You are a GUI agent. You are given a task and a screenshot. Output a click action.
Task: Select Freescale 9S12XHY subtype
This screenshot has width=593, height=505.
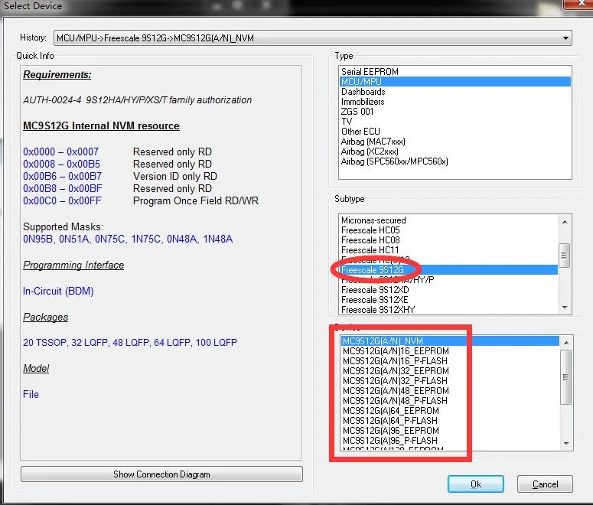point(448,309)
